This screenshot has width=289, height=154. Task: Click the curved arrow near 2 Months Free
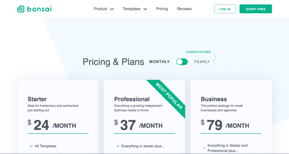(214, 56)
